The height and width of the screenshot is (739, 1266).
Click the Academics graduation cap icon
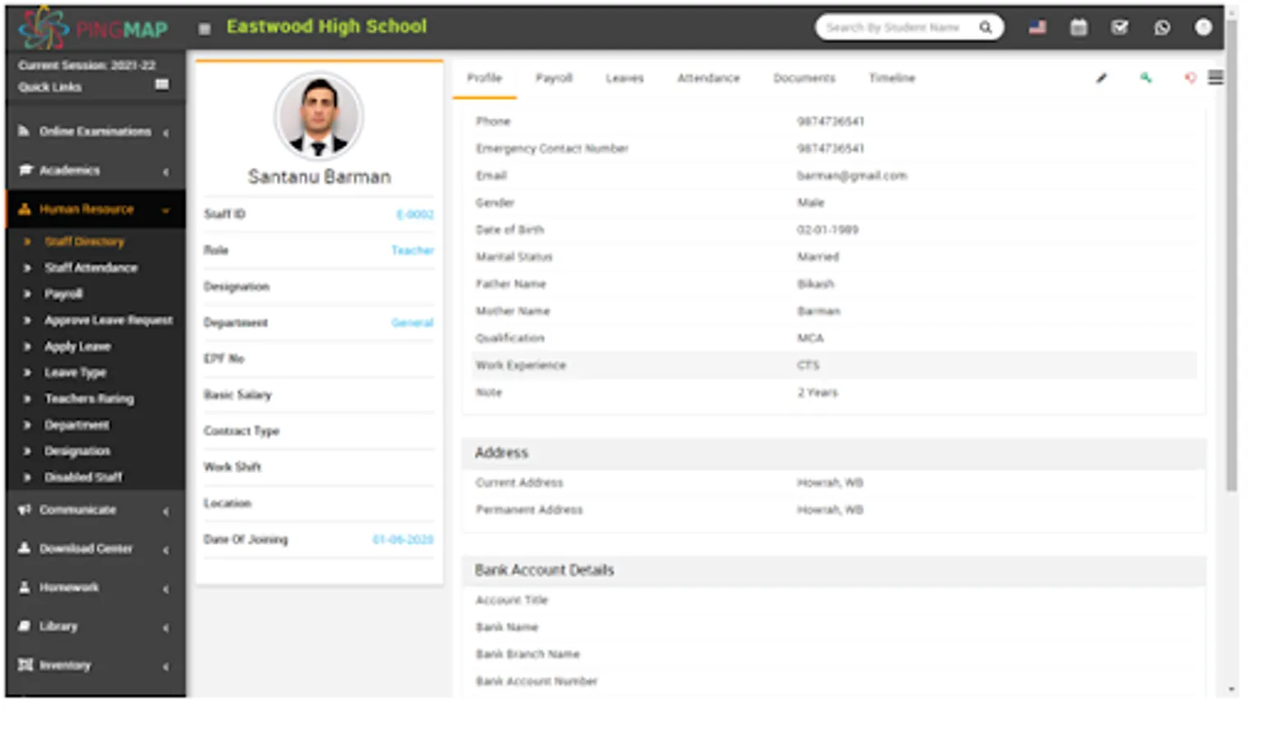25,170
